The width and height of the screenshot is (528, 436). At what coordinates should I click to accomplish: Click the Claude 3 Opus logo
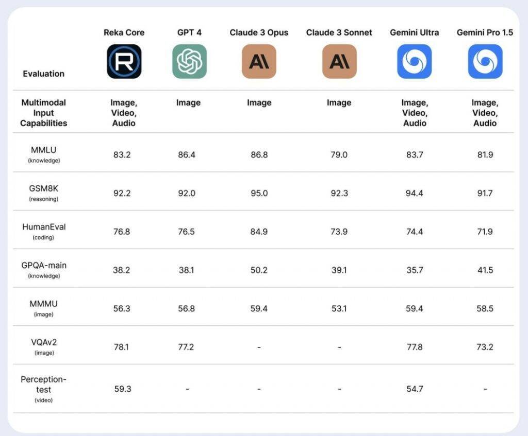click(x=259, y=61)
